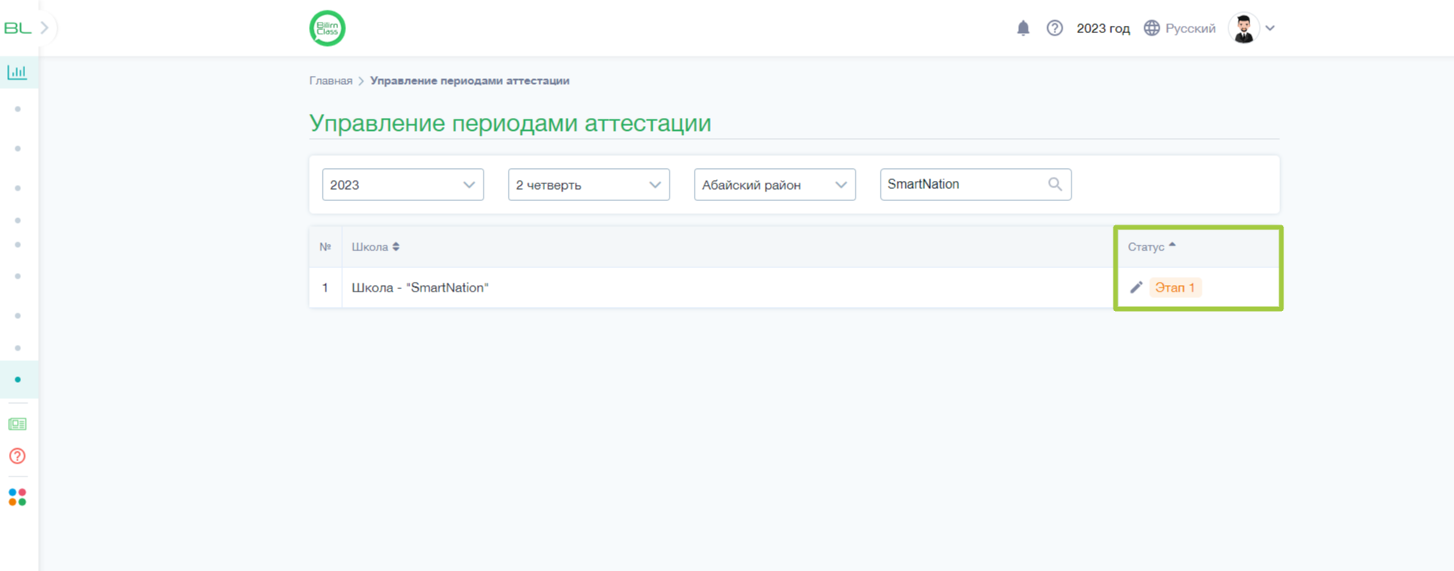Open the user avatar menu
Viewport: 1454px width, 571px height.
(1244, 28)
